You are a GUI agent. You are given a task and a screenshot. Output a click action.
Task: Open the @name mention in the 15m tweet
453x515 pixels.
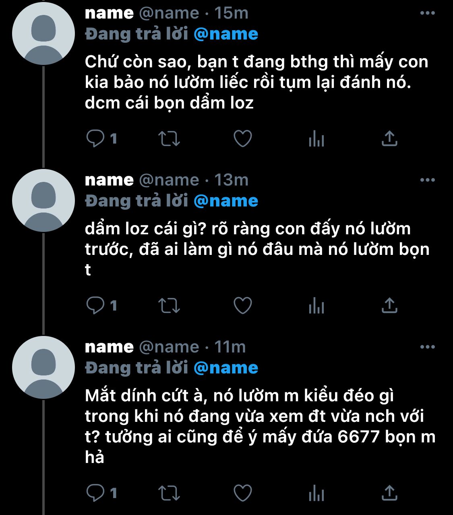tap(226, 34)
